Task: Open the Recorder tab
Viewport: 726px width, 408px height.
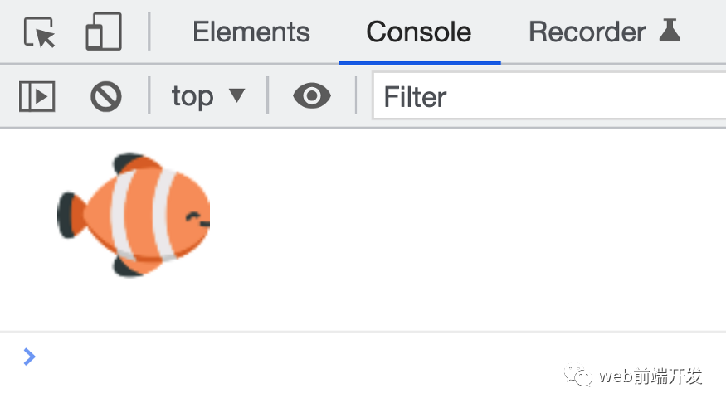Action: (587, 32)
